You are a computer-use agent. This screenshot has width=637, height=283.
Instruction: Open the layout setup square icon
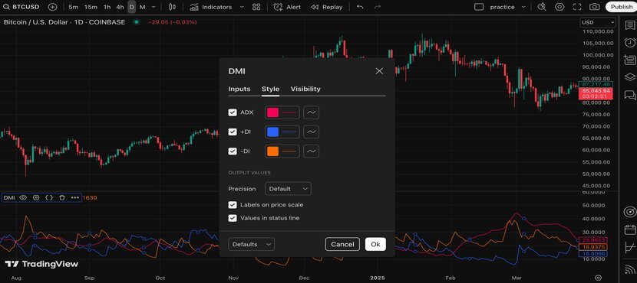[x=479, y=7]
